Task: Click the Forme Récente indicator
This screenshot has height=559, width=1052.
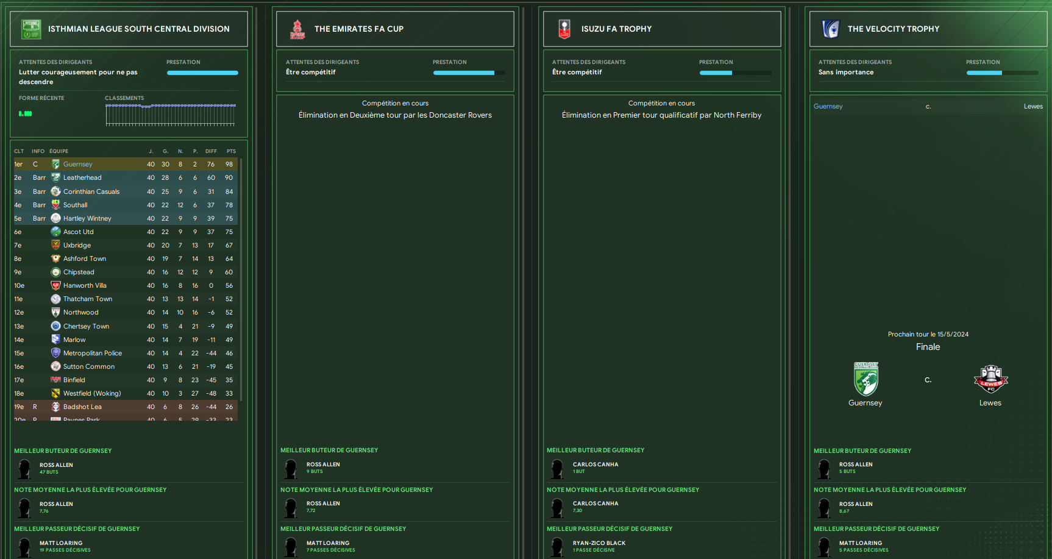Action: point(26,113)
